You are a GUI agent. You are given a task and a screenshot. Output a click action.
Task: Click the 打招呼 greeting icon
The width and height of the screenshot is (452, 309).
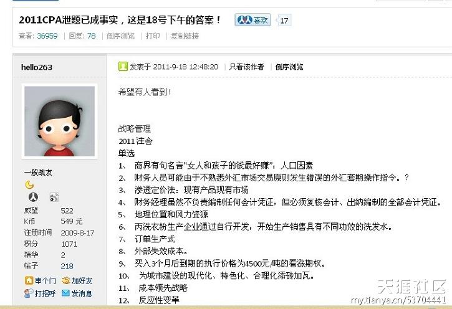29,293
